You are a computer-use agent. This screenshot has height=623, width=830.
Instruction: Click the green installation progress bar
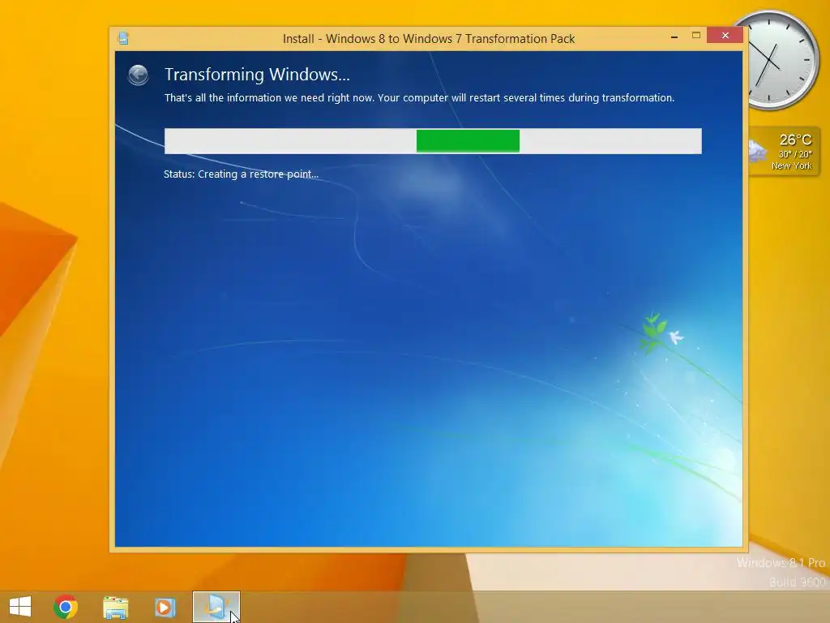(x=468, y=141)
